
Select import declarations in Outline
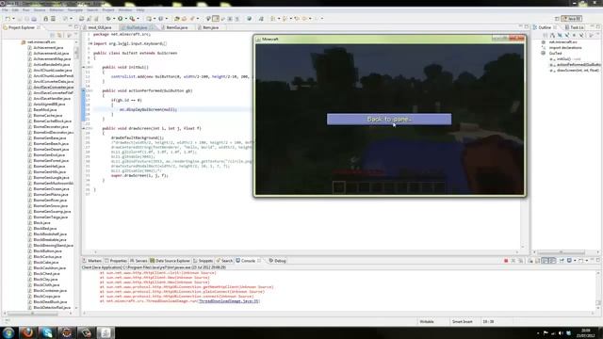(x=565, y=48)
